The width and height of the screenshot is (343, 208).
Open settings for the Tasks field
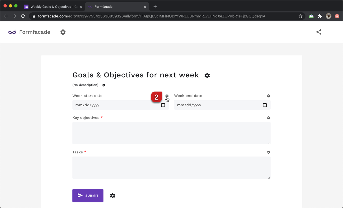269,152
